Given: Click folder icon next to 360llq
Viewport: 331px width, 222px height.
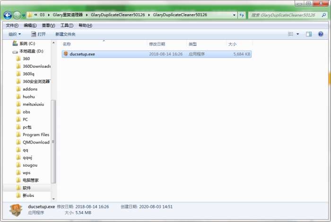Looking at the screenshot, I should pyautogui.click(x=18, y=74).
